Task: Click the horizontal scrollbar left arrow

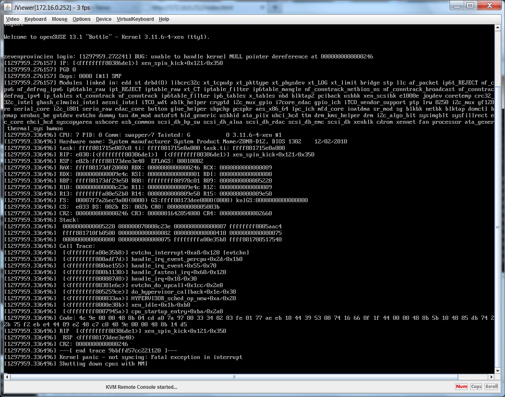Action: (x=7, y=377)
